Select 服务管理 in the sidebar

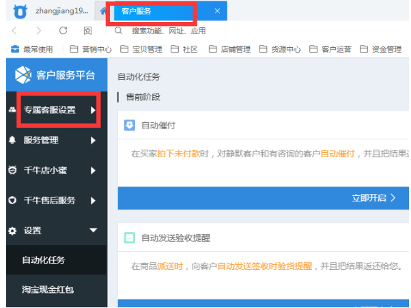pyautogui.click(x=41, y=140)
